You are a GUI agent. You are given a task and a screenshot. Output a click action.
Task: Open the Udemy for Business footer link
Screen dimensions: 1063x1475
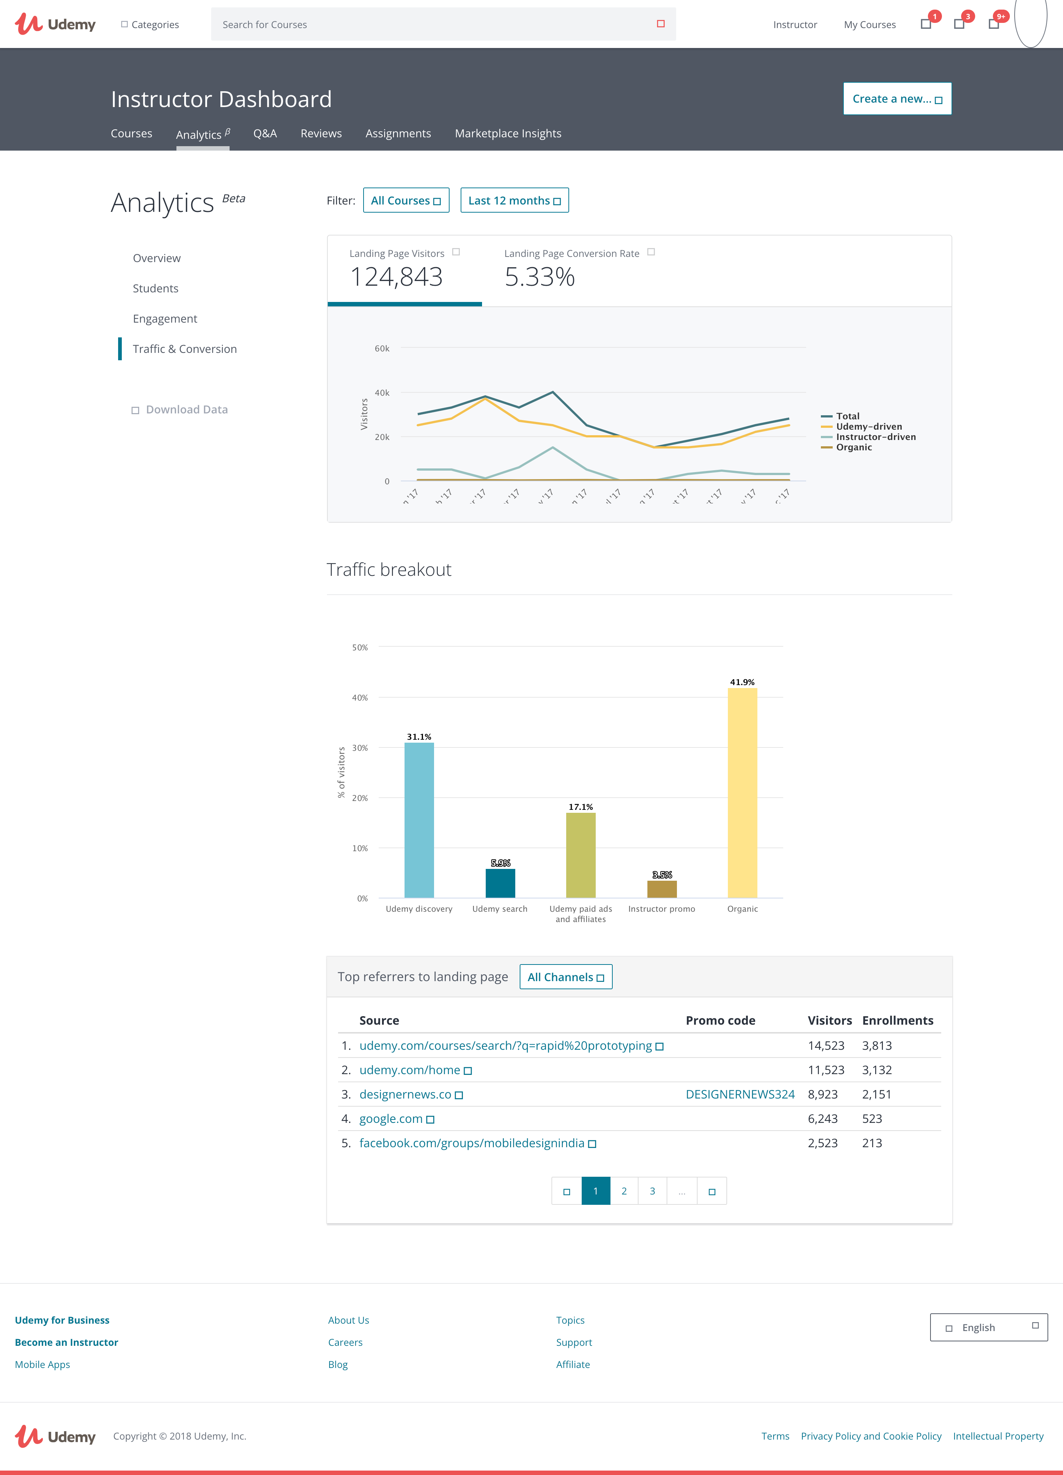click(x=62, y=1320)
